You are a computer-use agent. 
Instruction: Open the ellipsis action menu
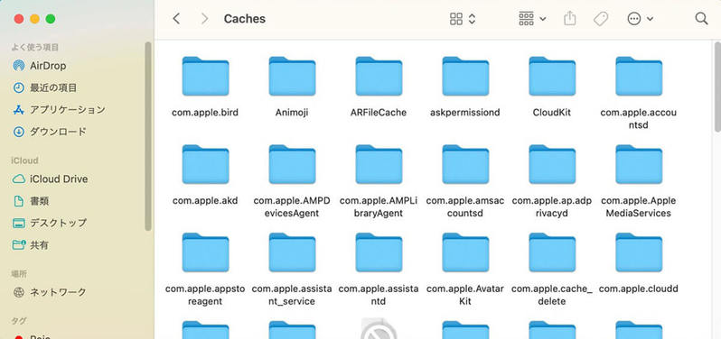pyautogui.click(x=634, y=19)
